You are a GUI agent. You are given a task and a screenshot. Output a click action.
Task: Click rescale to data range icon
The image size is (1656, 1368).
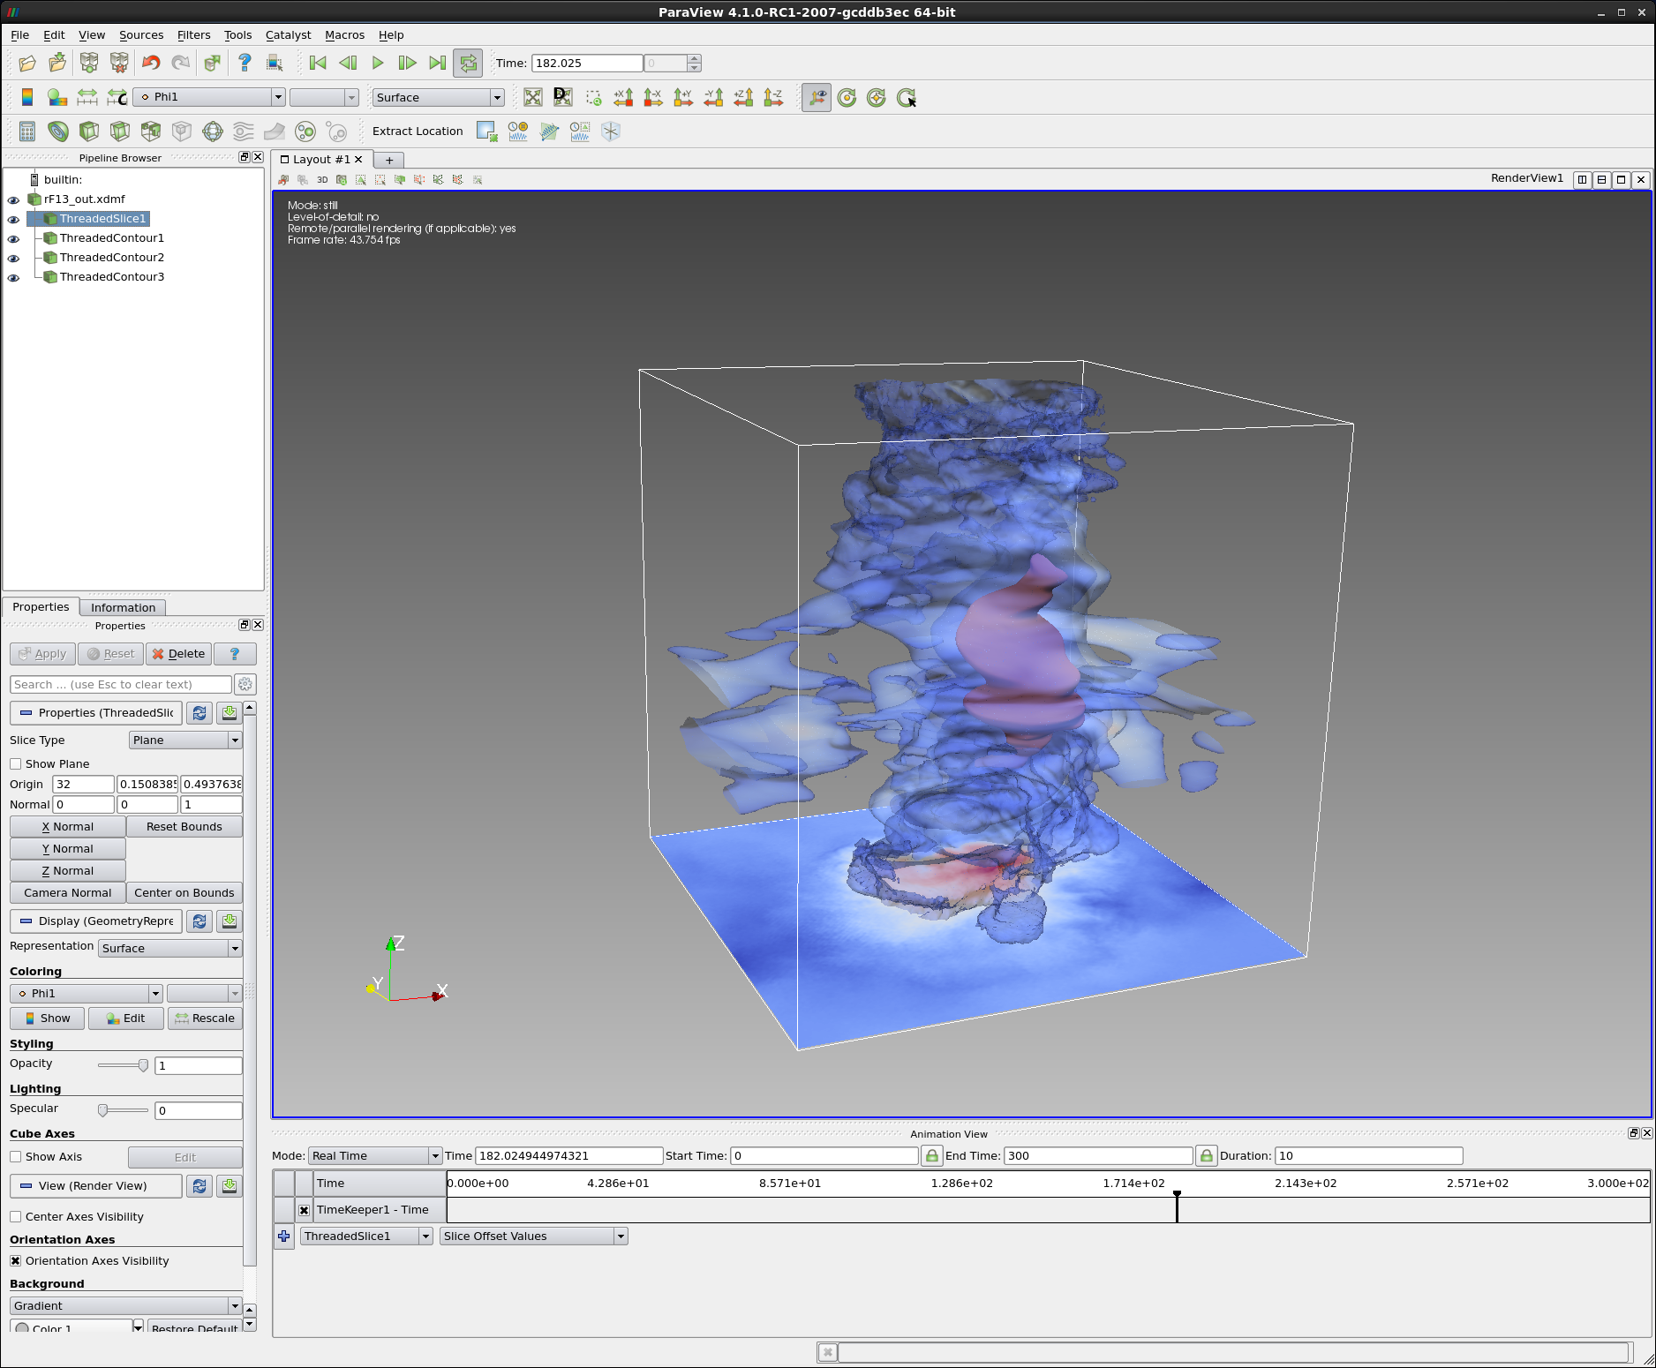pos(87,97)
